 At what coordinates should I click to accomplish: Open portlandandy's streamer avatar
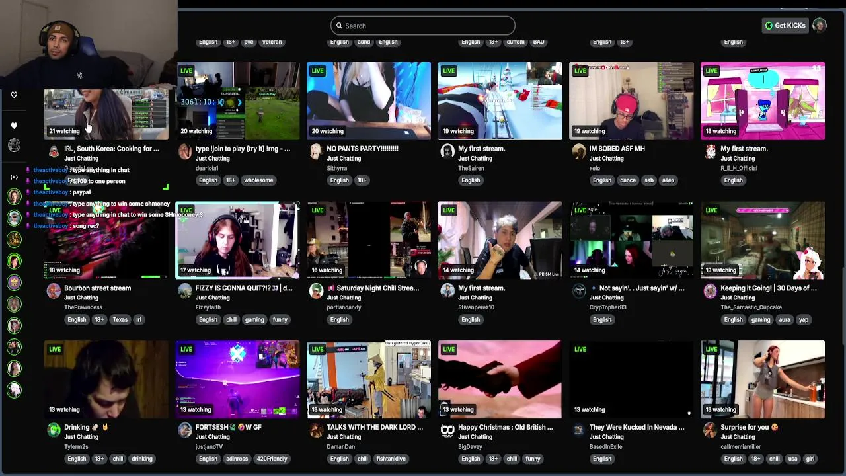pos(316,292)
